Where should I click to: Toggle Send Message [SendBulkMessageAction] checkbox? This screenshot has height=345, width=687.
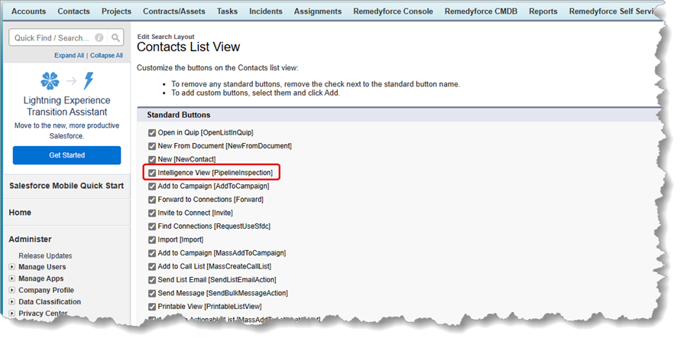tap(152, 293)
